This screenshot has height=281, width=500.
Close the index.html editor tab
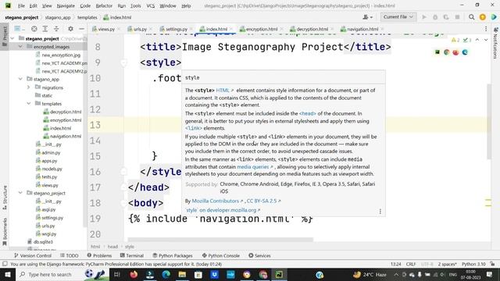click(231, 29)
